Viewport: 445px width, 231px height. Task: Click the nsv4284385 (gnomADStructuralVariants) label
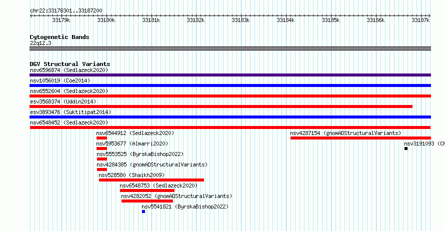[x=152, y=164]
